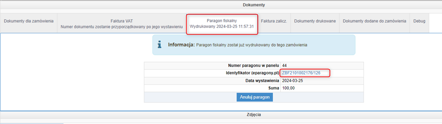
Task: Click the Dokumenty section header
Action: (x=254, y=5)
